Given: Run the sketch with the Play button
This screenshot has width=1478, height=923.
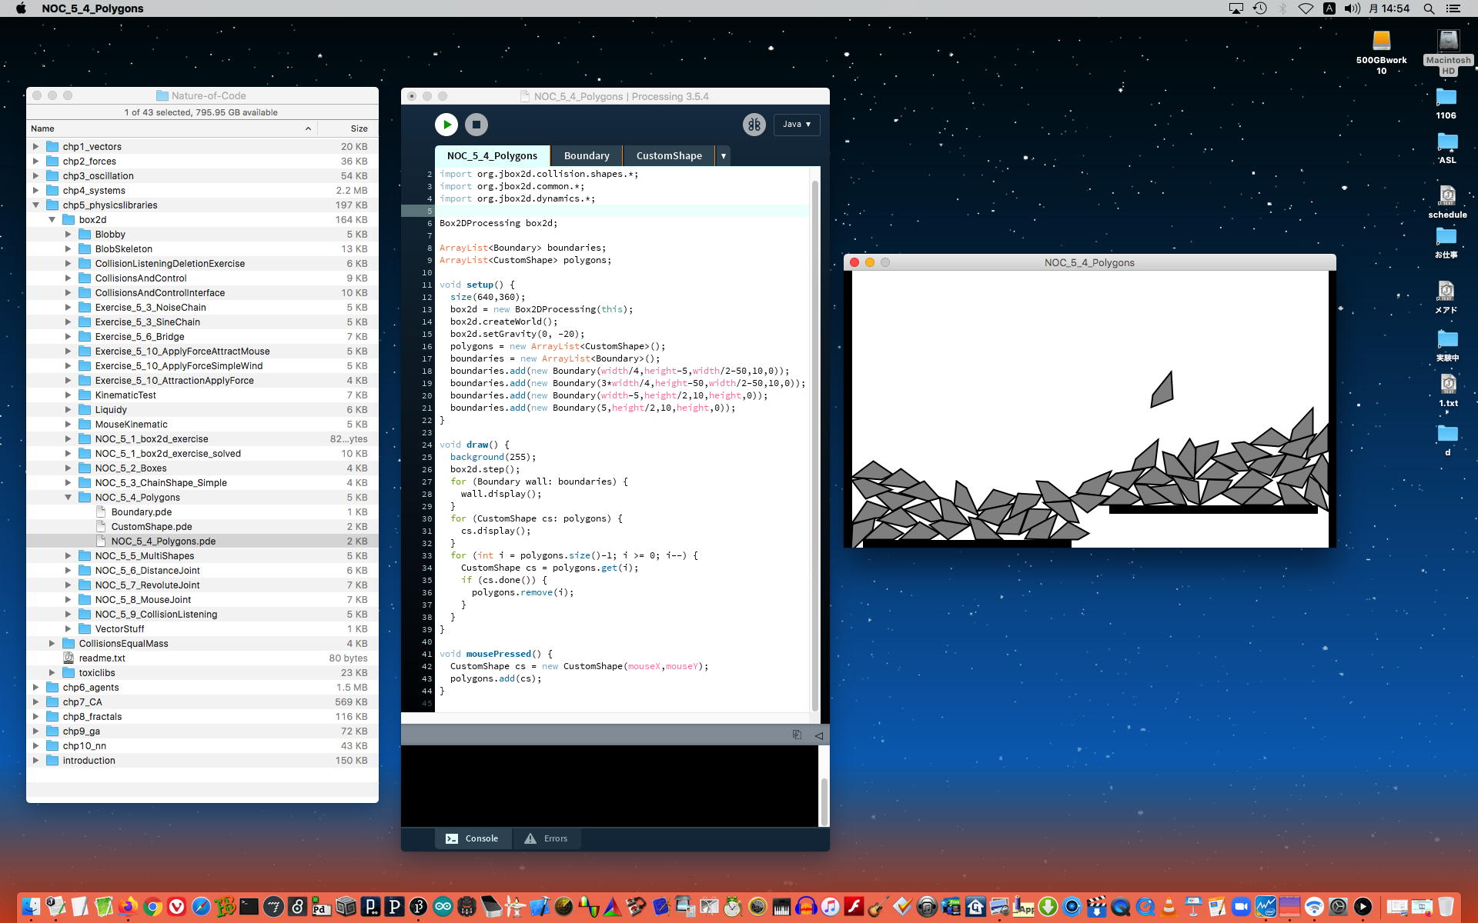Looking at the screenshot, I should tap(446, 125).
